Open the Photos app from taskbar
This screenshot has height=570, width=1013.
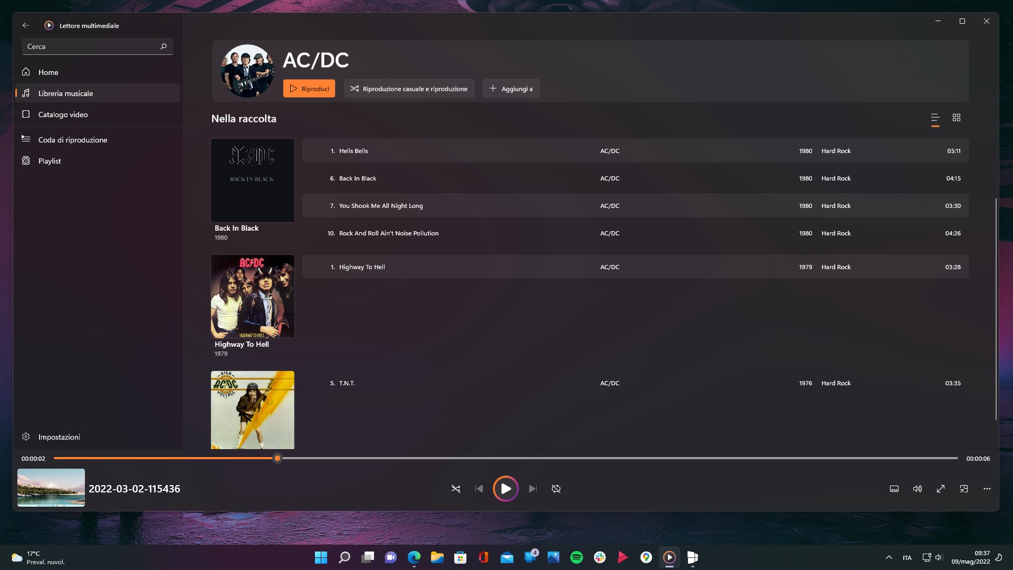[x=553, y=557]
